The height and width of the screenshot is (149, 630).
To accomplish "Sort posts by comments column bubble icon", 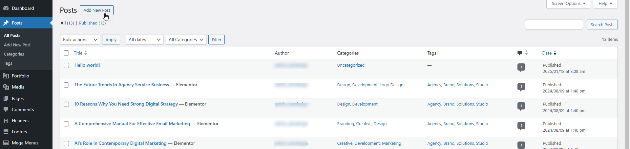I will [x=520, y=53].
